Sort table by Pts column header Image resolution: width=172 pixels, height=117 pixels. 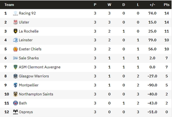pos(166,5)
